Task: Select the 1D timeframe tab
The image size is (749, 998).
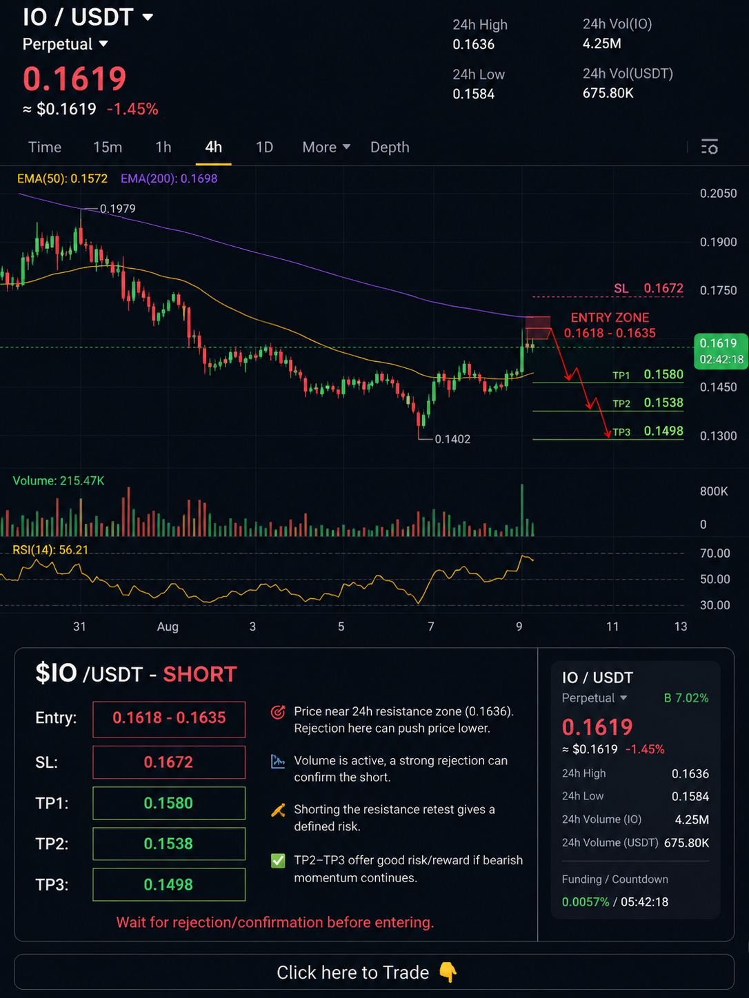Action: [265, 147]
